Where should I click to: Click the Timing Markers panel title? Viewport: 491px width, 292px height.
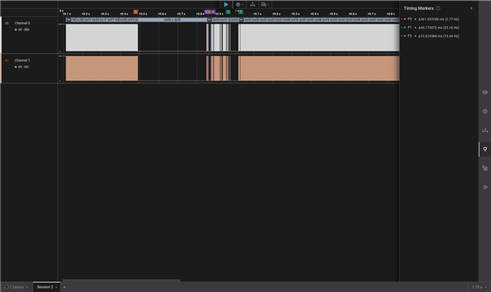418,8
